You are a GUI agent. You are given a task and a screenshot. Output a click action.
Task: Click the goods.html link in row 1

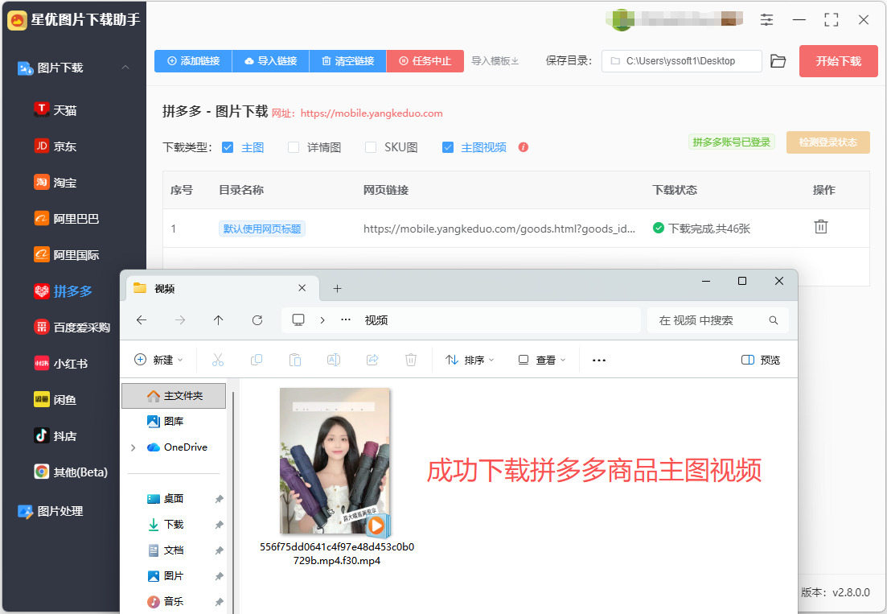(499, 229)
